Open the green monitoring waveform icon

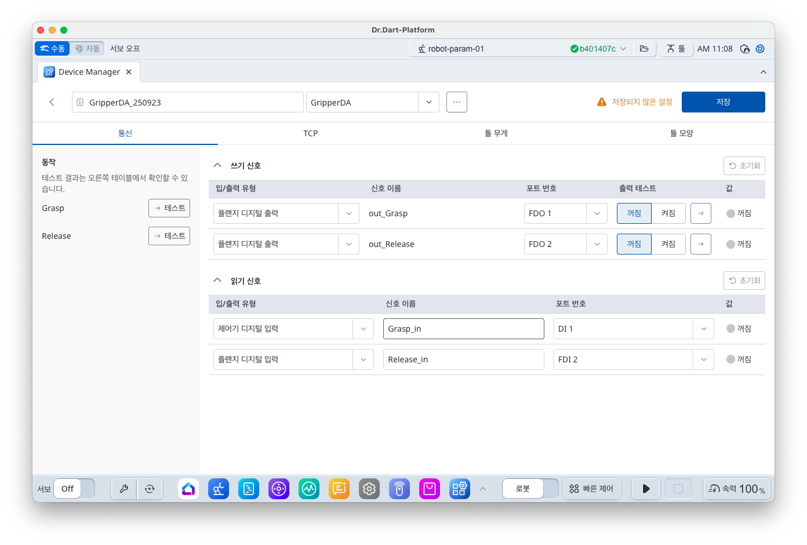309,489
